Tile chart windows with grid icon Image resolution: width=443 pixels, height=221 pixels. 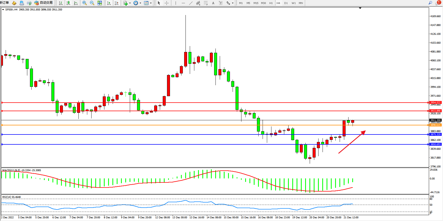[100, 3]
